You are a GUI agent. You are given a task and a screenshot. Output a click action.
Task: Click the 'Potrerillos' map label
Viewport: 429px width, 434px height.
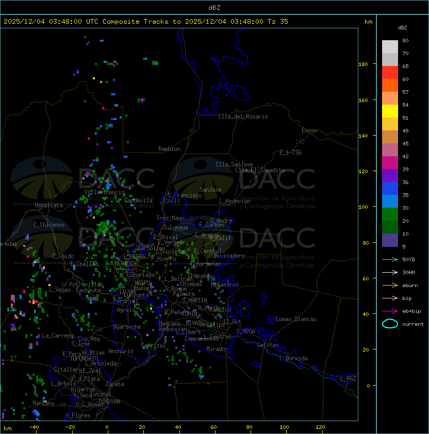[x=86, y=285]
